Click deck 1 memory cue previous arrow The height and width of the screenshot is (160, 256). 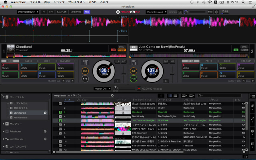[63, 81]
